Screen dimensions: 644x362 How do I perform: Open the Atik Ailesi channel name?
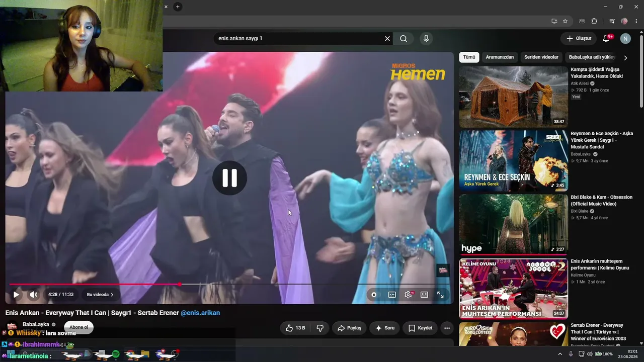pos(580,83)
